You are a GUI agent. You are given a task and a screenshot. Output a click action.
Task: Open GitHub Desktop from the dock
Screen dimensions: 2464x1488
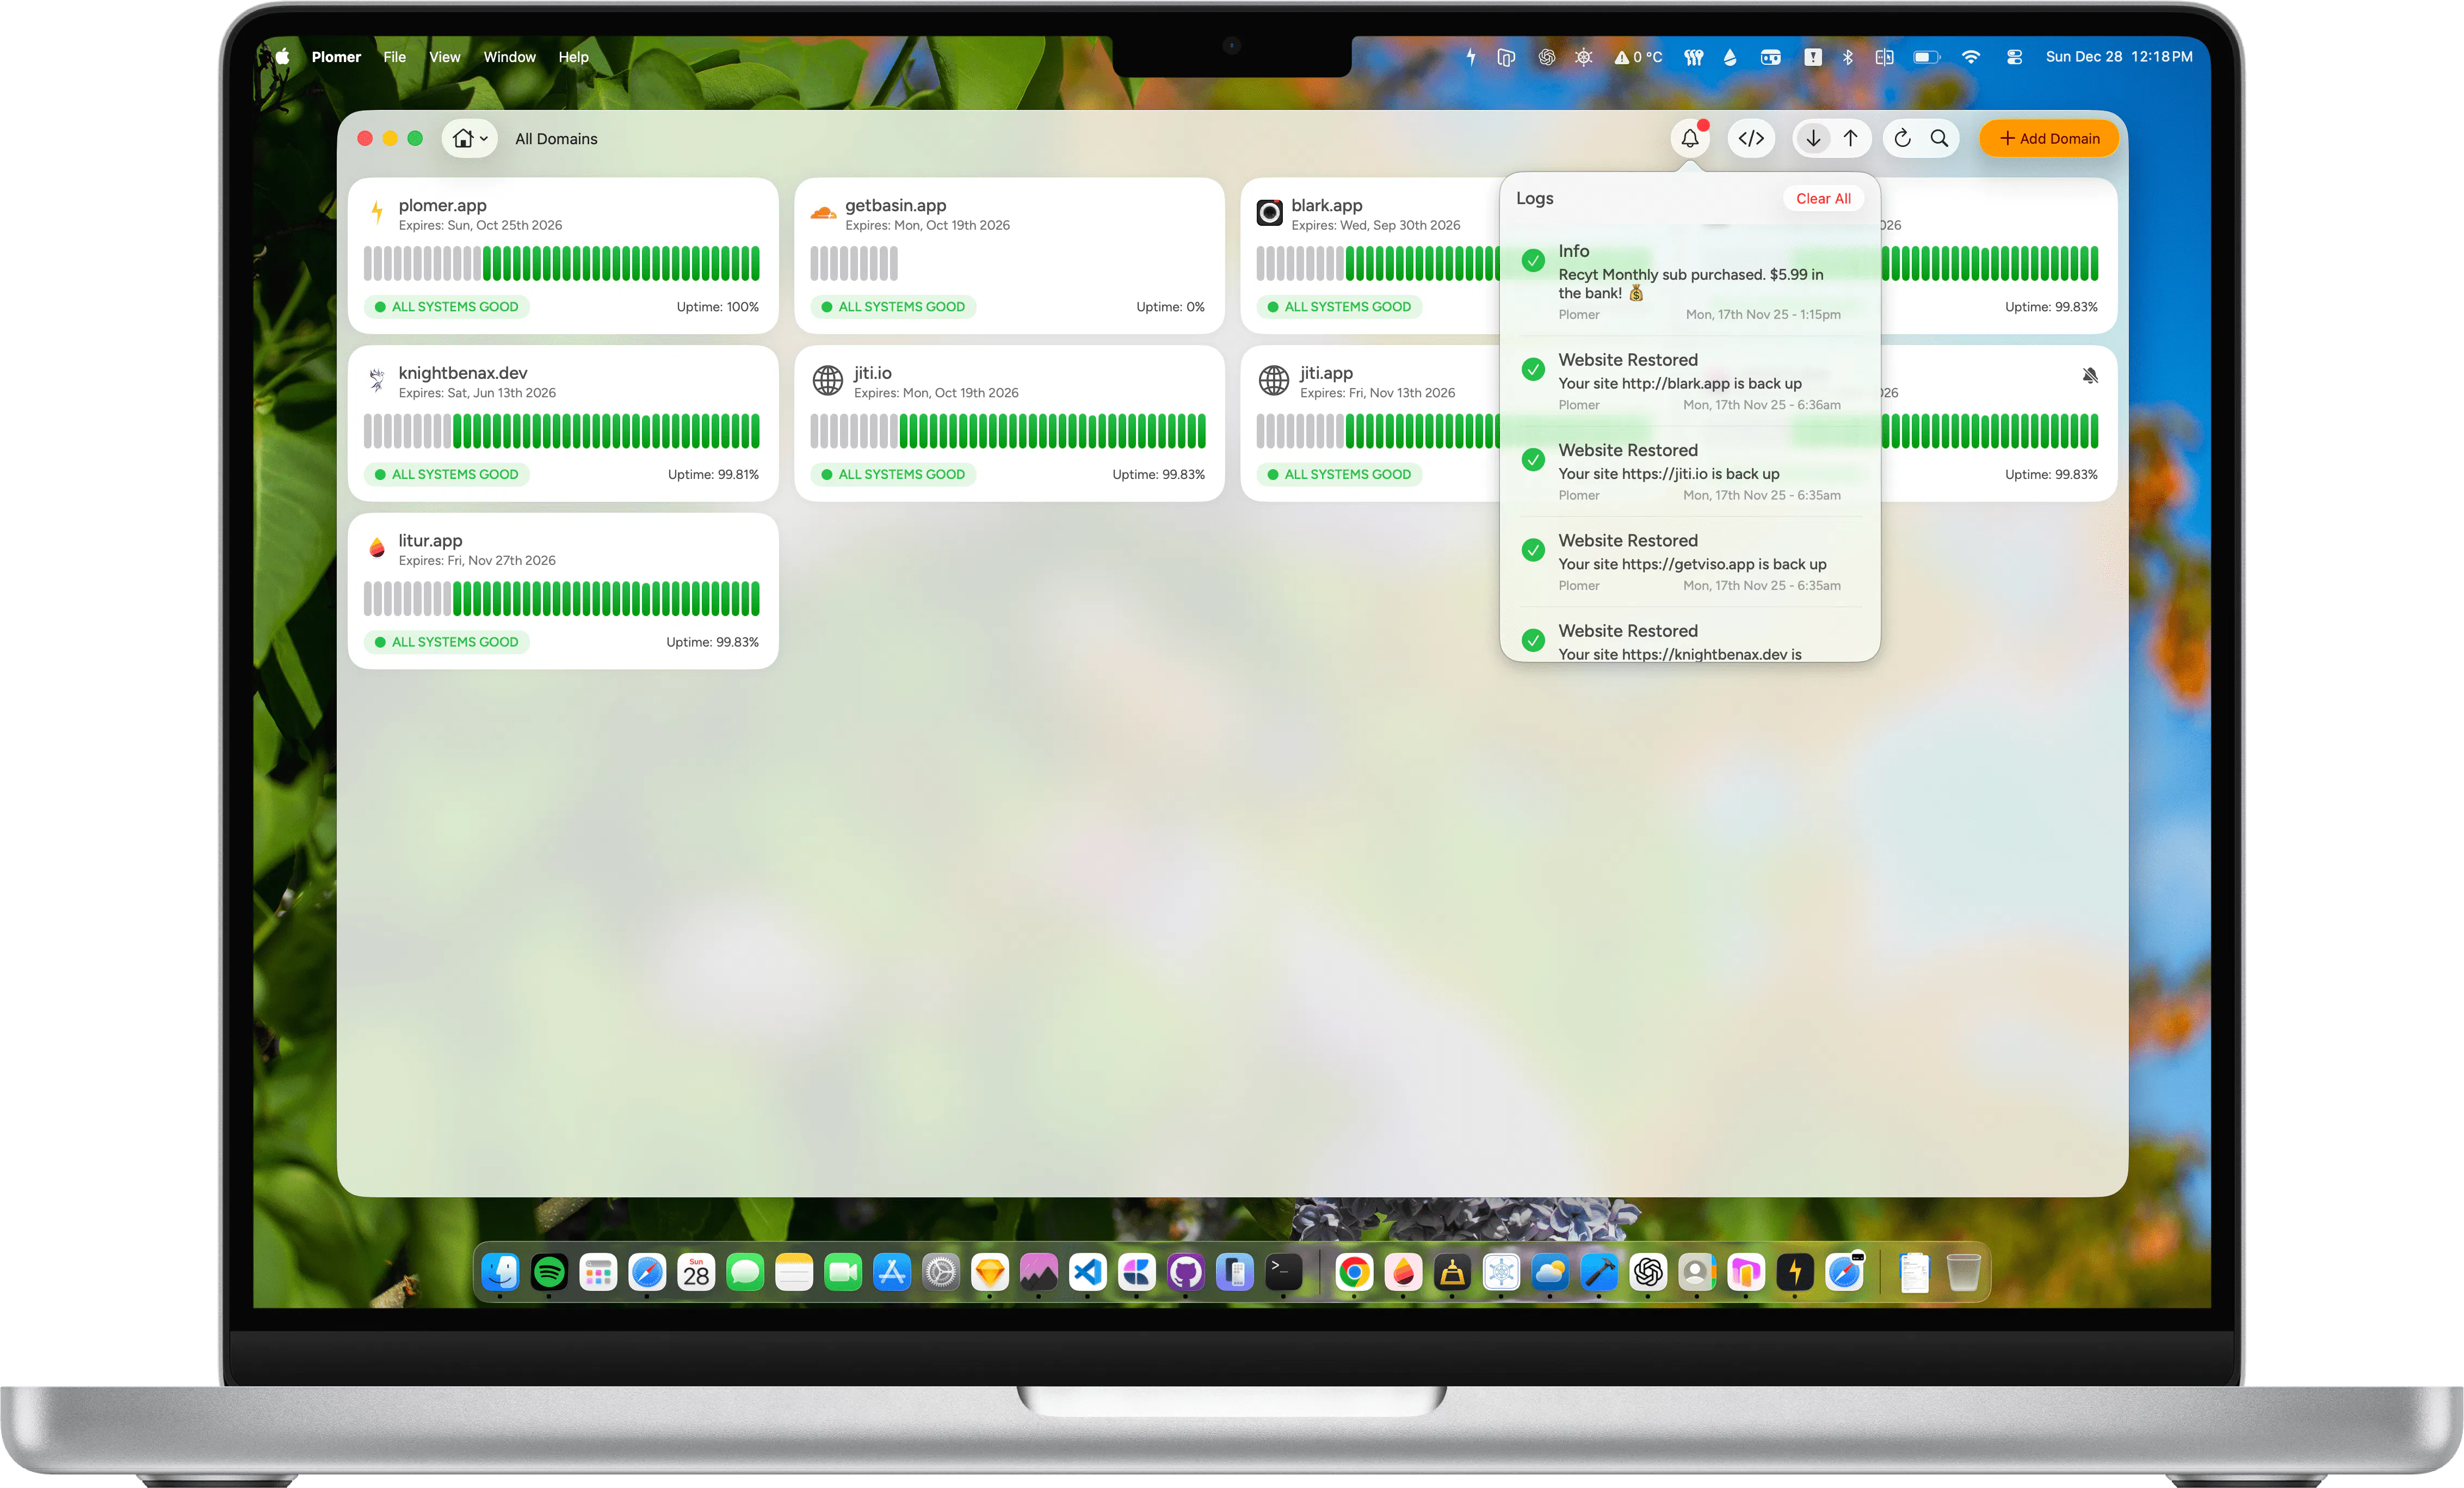1186,1272
